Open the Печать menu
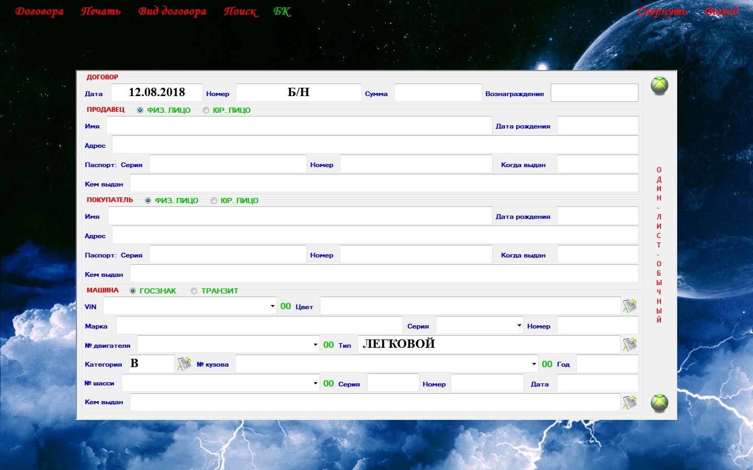The image size is (753, 470). tap(101, 11)
